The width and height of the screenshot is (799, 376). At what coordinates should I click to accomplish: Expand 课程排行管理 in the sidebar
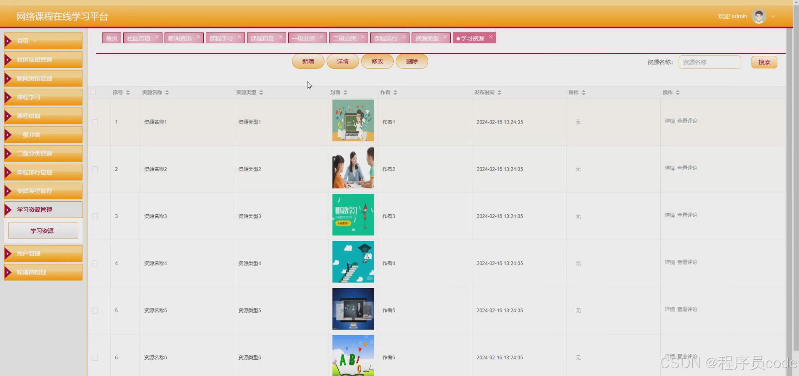43,172
